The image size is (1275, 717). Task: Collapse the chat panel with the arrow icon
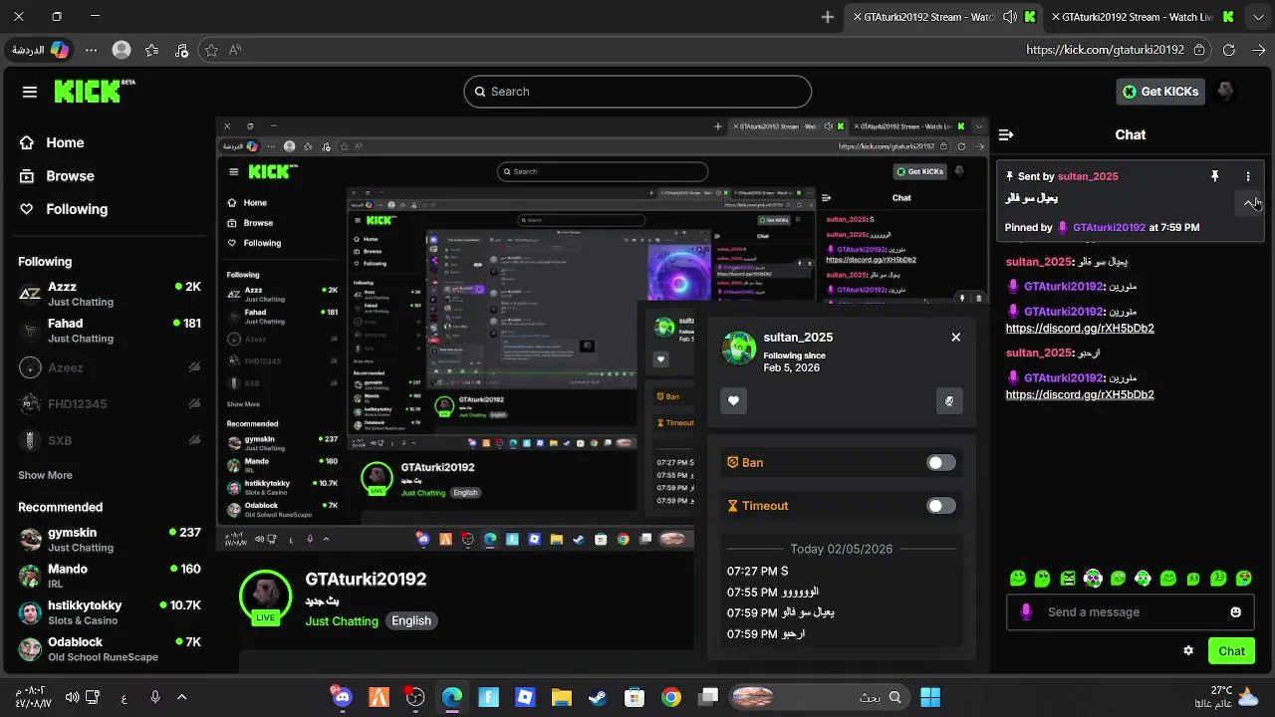(x=1006, y=134)
